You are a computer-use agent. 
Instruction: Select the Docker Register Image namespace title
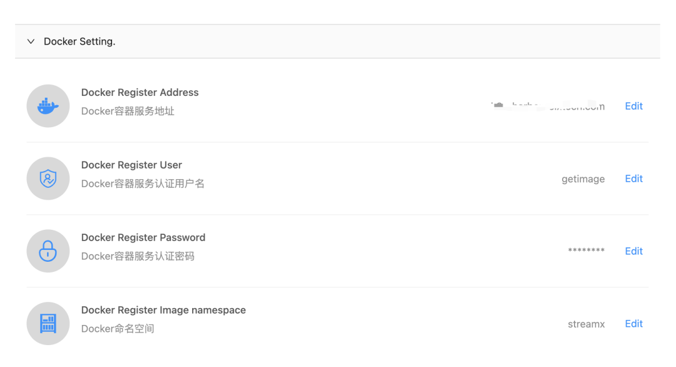163,310
